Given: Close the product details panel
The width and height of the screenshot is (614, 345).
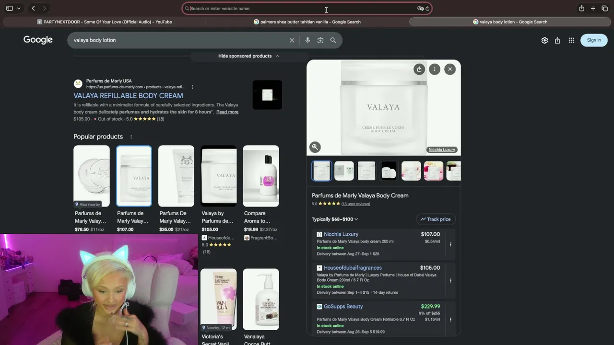Looking at the screenshot, I should coord(450,69).
